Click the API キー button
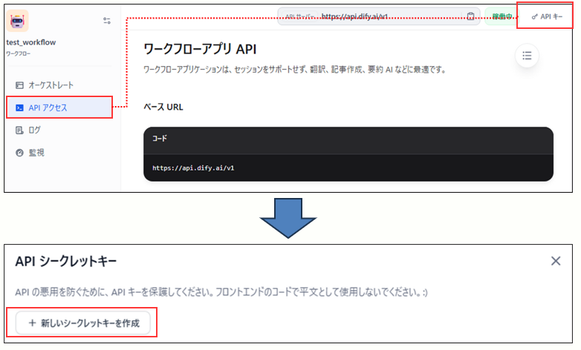 (547, 16)
